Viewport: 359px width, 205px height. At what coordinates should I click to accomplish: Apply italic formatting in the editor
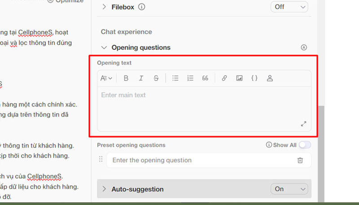pyautogui.click(x=141, y=78)
